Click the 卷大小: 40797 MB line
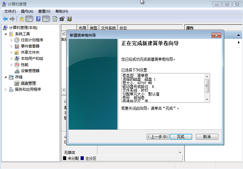Image resolution: width=243 pixels, height=169 pixels. (137, 83)
